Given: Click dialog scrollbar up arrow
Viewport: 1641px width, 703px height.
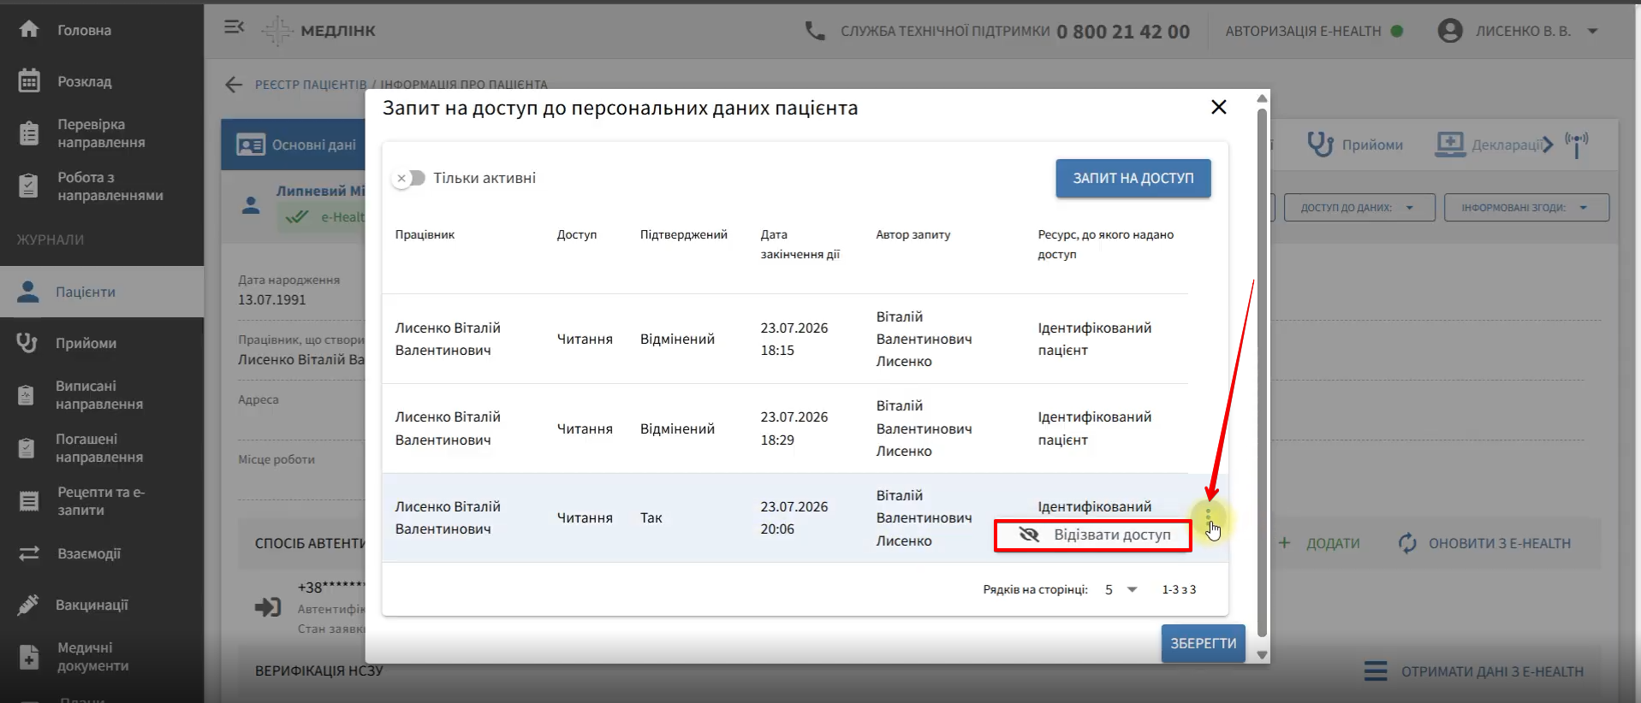Looking at the screenshot, I should tap(1262, 98).
